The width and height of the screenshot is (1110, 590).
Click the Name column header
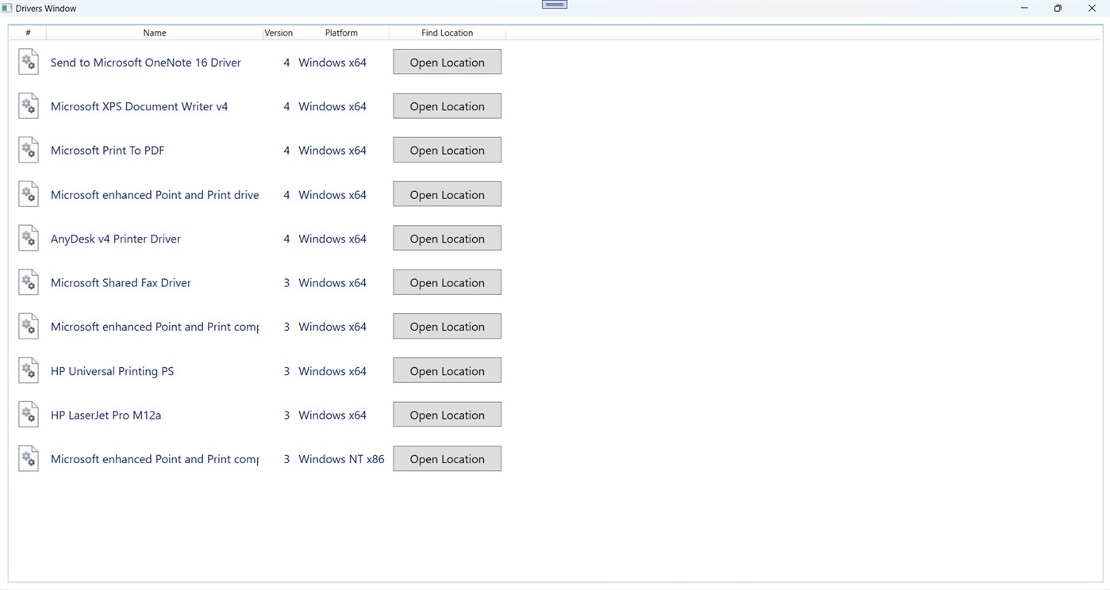(x=154, y=33)
